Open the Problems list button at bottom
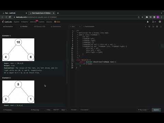 click(x=8, y=110)
